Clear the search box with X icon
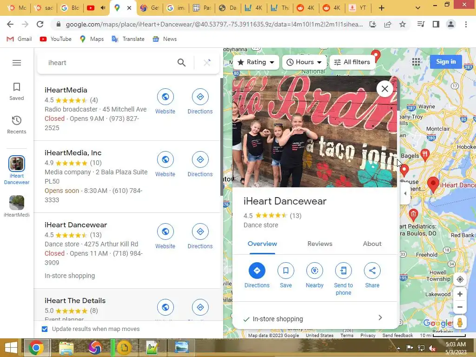Screen dimensions: 476x357 [207, 63]
